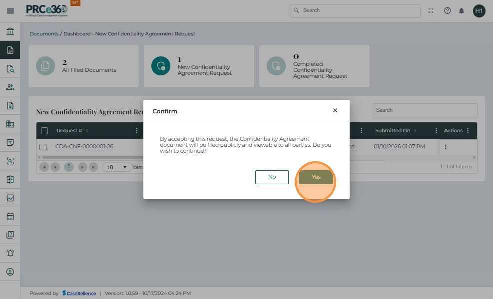Open the Documents sidebar icon
493x299 pixels.
click(x=10, y=50)
